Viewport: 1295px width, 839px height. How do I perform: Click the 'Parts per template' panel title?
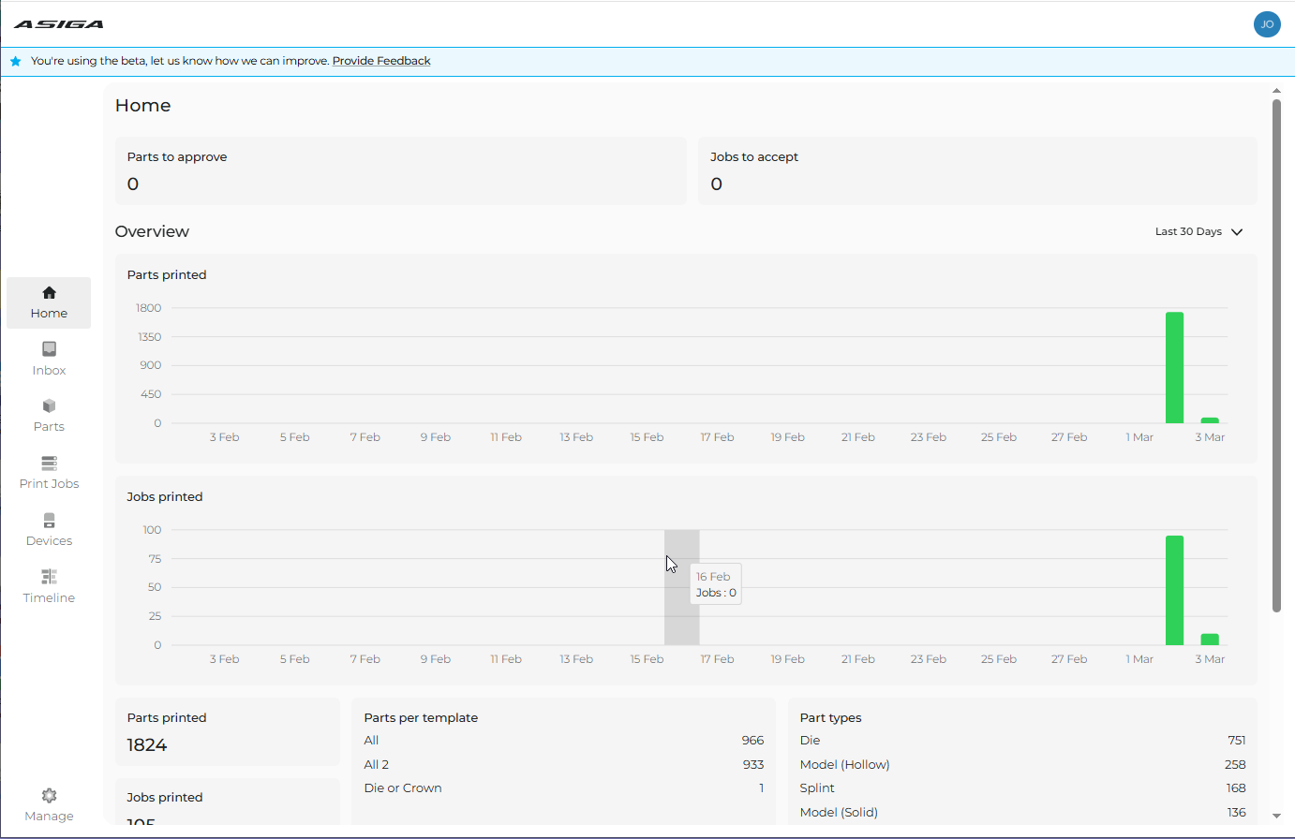pos(421,718)
